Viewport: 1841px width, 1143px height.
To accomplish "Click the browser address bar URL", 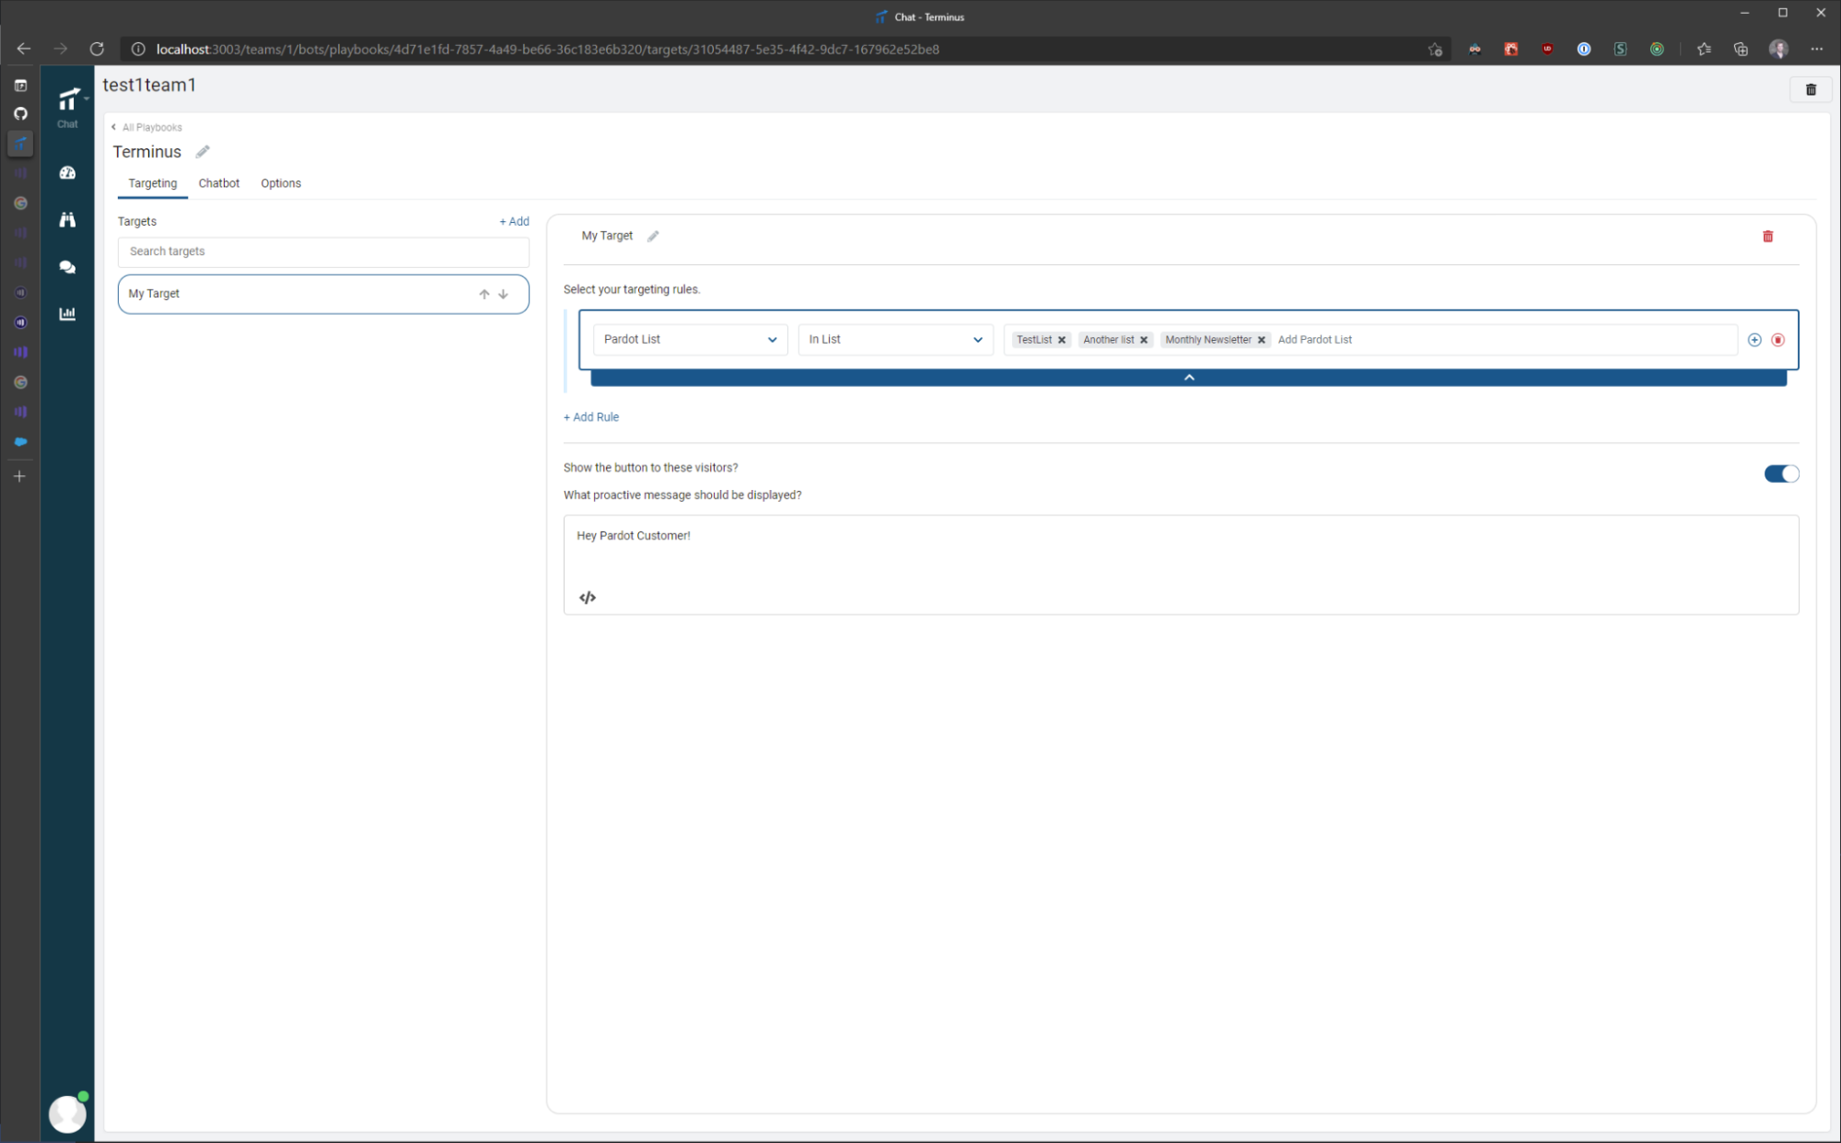I will coord(548,49).
